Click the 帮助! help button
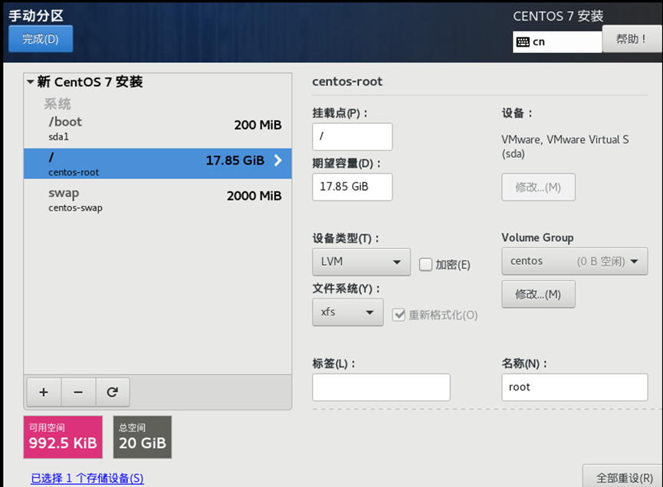 tap(632, 39)
